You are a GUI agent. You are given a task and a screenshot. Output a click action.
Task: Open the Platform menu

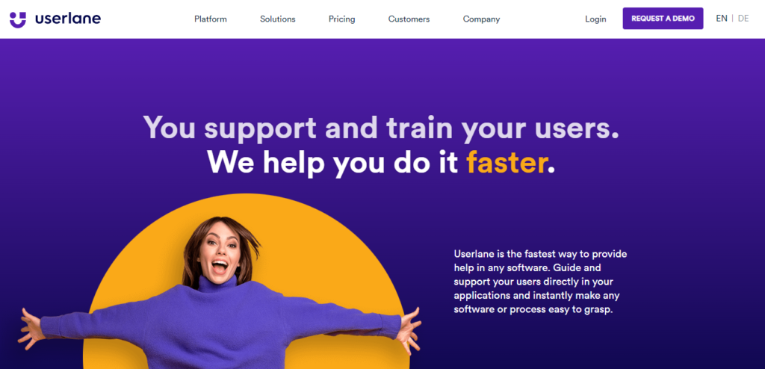click(210, 19)
